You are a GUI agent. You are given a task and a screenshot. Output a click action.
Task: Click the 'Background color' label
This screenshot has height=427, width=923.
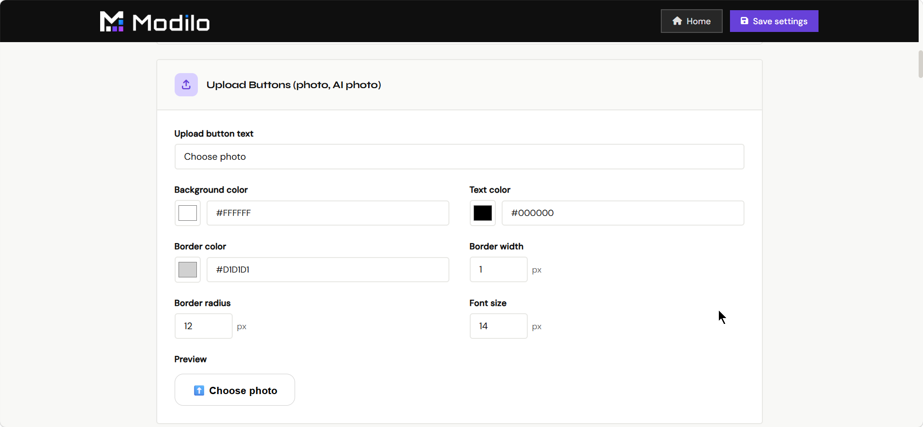pos(211,190)
